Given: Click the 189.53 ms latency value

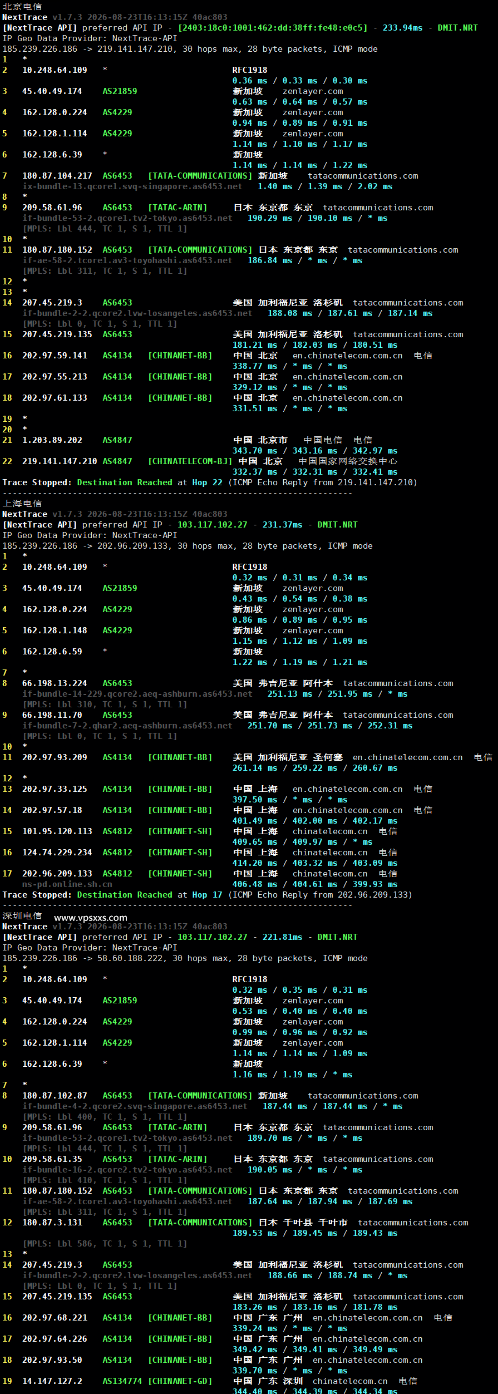Looking at the screenshot, I should [x=255, y=1233].
